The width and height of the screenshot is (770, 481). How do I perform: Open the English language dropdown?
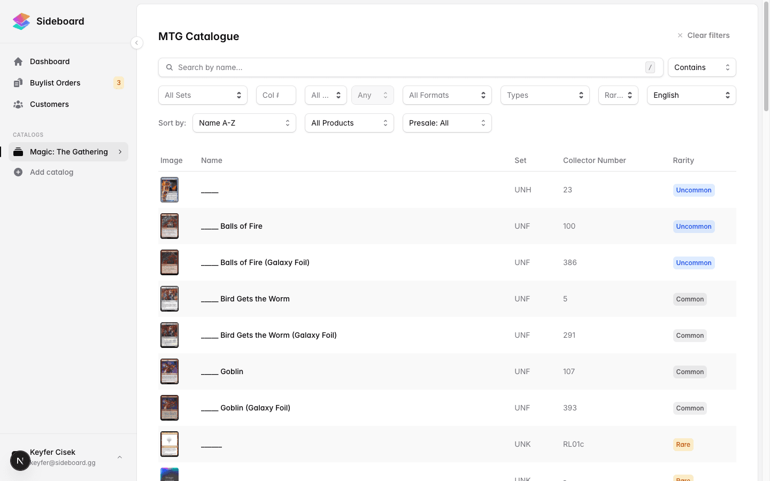click(691, 95)
